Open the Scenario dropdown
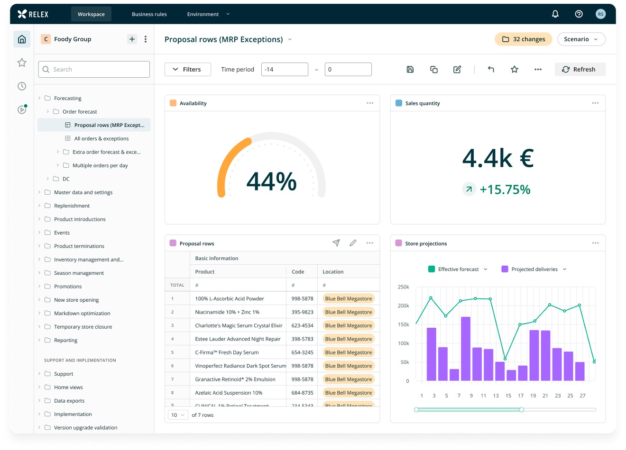626x450 pixels. point(581,39)
